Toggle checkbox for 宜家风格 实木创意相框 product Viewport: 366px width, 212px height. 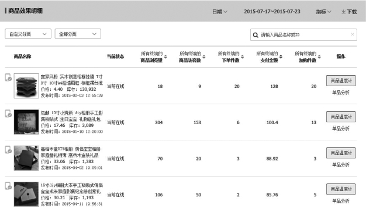(8, 77)
